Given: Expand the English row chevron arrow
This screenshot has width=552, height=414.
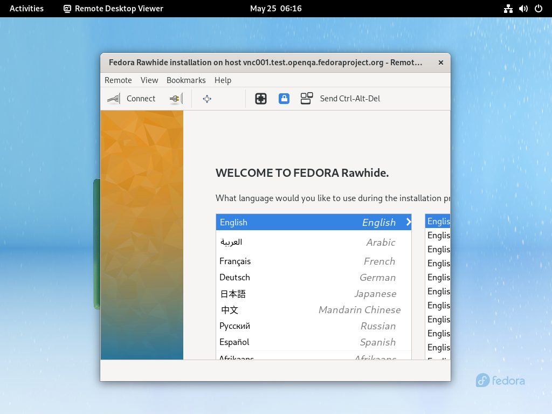Looking at the screenshot, I should (409, 222).
